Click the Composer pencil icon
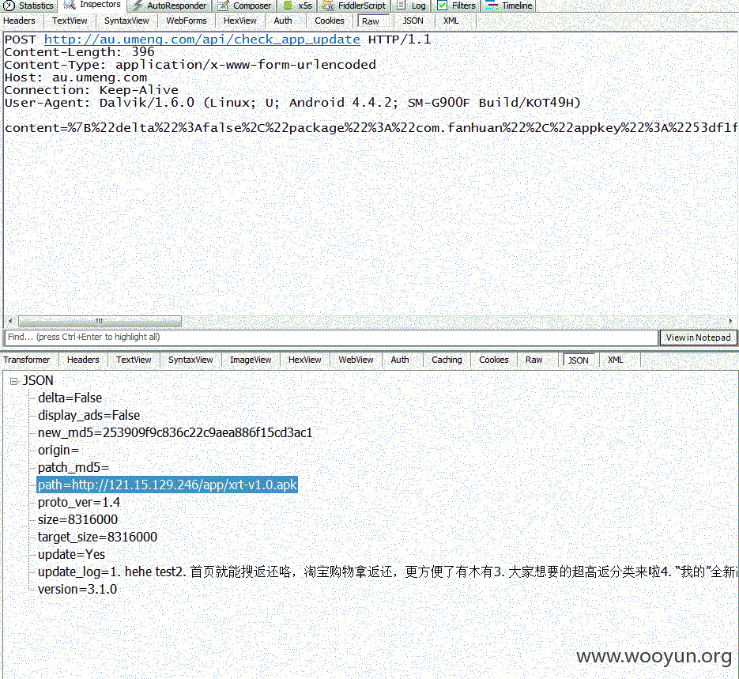Viewport: 739px width, 679px height. click(x=223, y=6)
